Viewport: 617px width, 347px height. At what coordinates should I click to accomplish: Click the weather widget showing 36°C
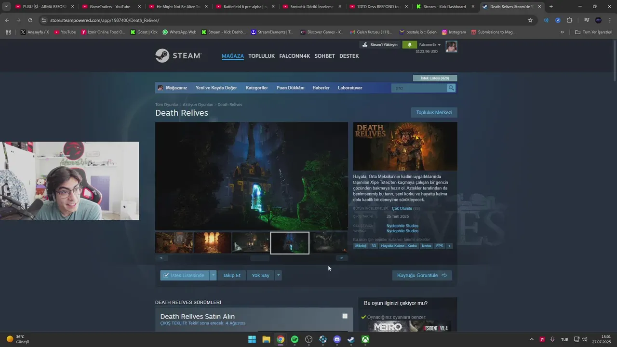click(x=18, y=339)
